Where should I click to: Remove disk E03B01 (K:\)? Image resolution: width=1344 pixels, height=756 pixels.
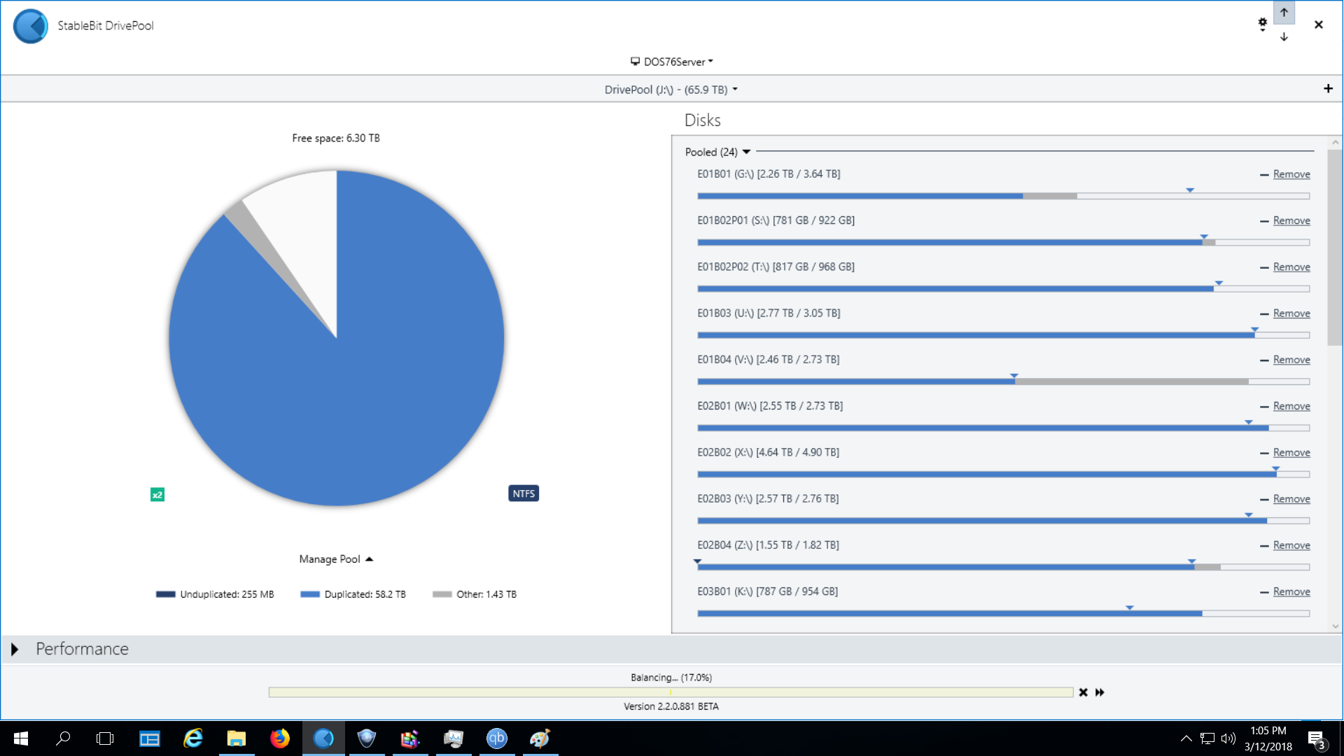point(1291,591)
